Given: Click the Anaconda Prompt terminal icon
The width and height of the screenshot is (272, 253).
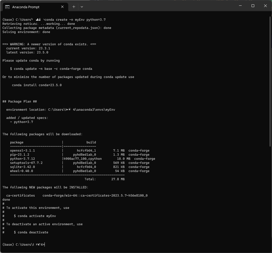Looking at the screenshot, I should click(x=7, y=7).
